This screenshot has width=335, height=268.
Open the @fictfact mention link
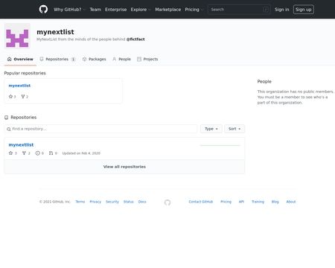[135, 39]
